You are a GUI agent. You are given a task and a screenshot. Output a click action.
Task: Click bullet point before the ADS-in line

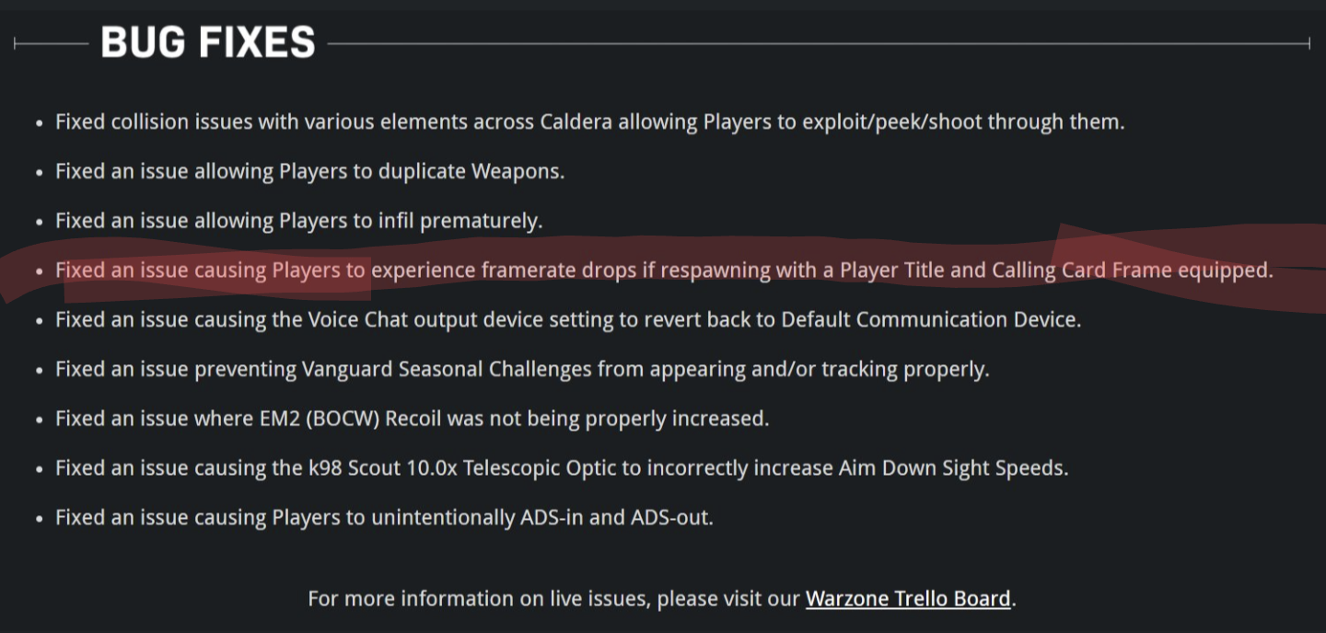click(39, 519)
